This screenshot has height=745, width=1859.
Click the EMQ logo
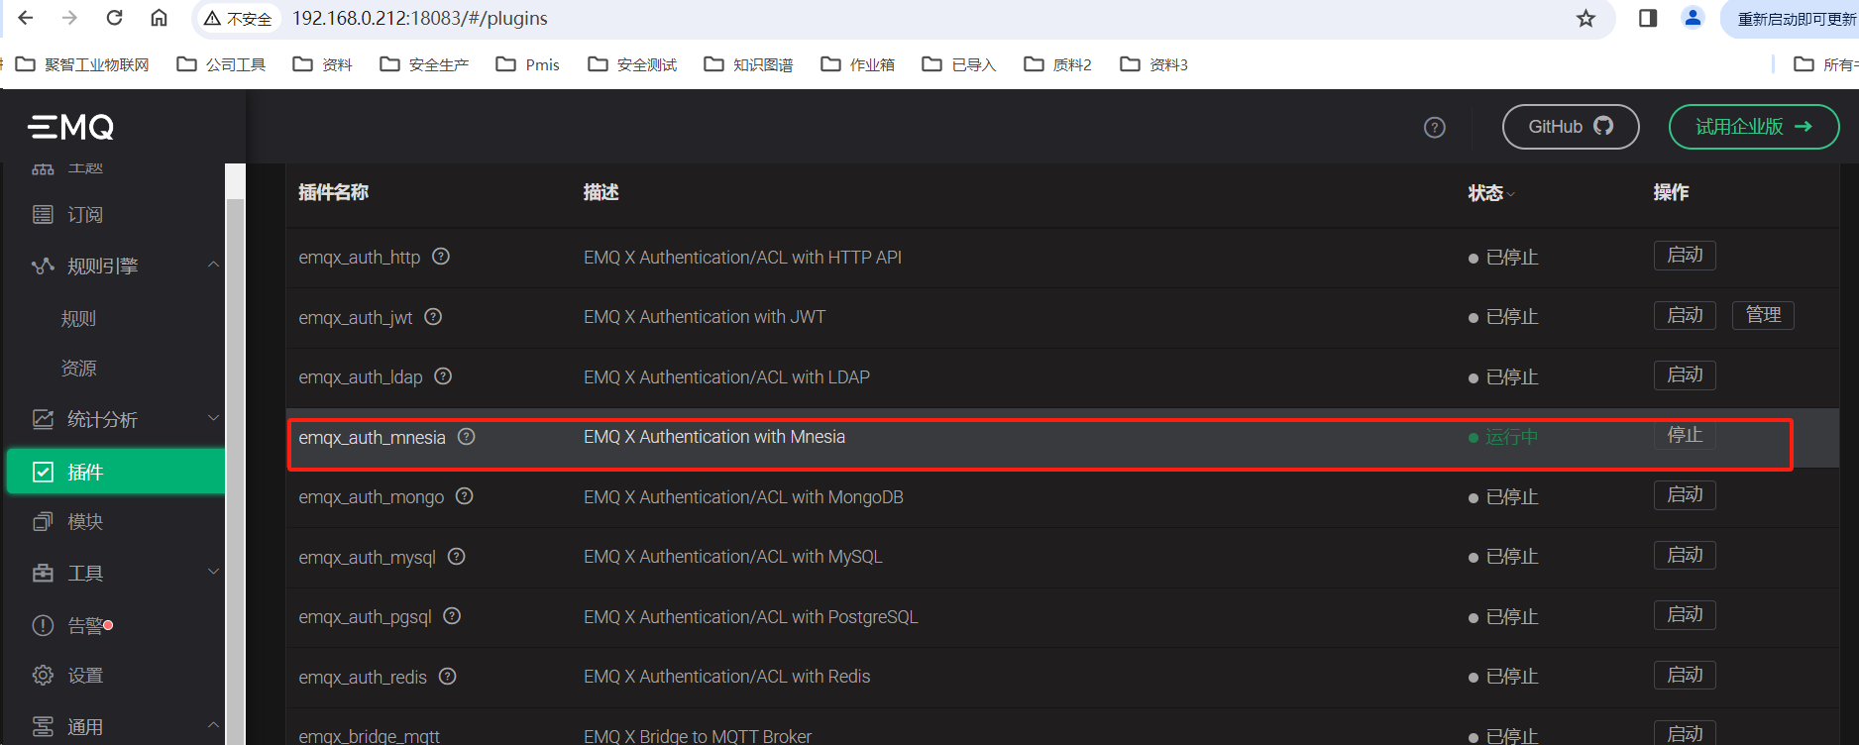71,127
